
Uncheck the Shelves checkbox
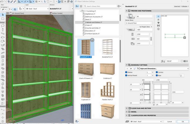tap(127, 72)
